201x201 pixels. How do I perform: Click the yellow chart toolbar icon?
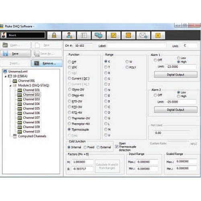113,35
